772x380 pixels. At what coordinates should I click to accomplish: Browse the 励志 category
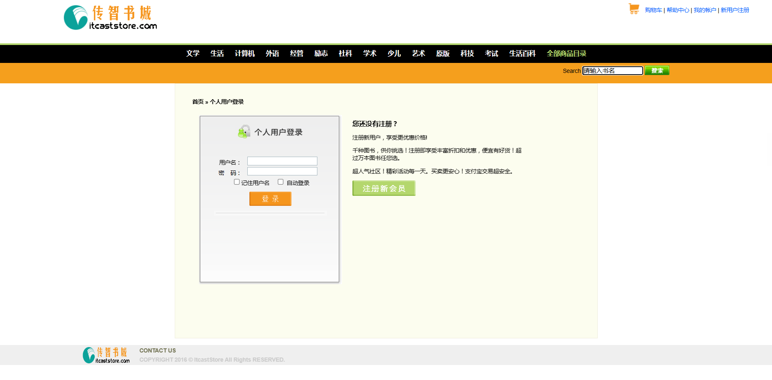(321, 53)
